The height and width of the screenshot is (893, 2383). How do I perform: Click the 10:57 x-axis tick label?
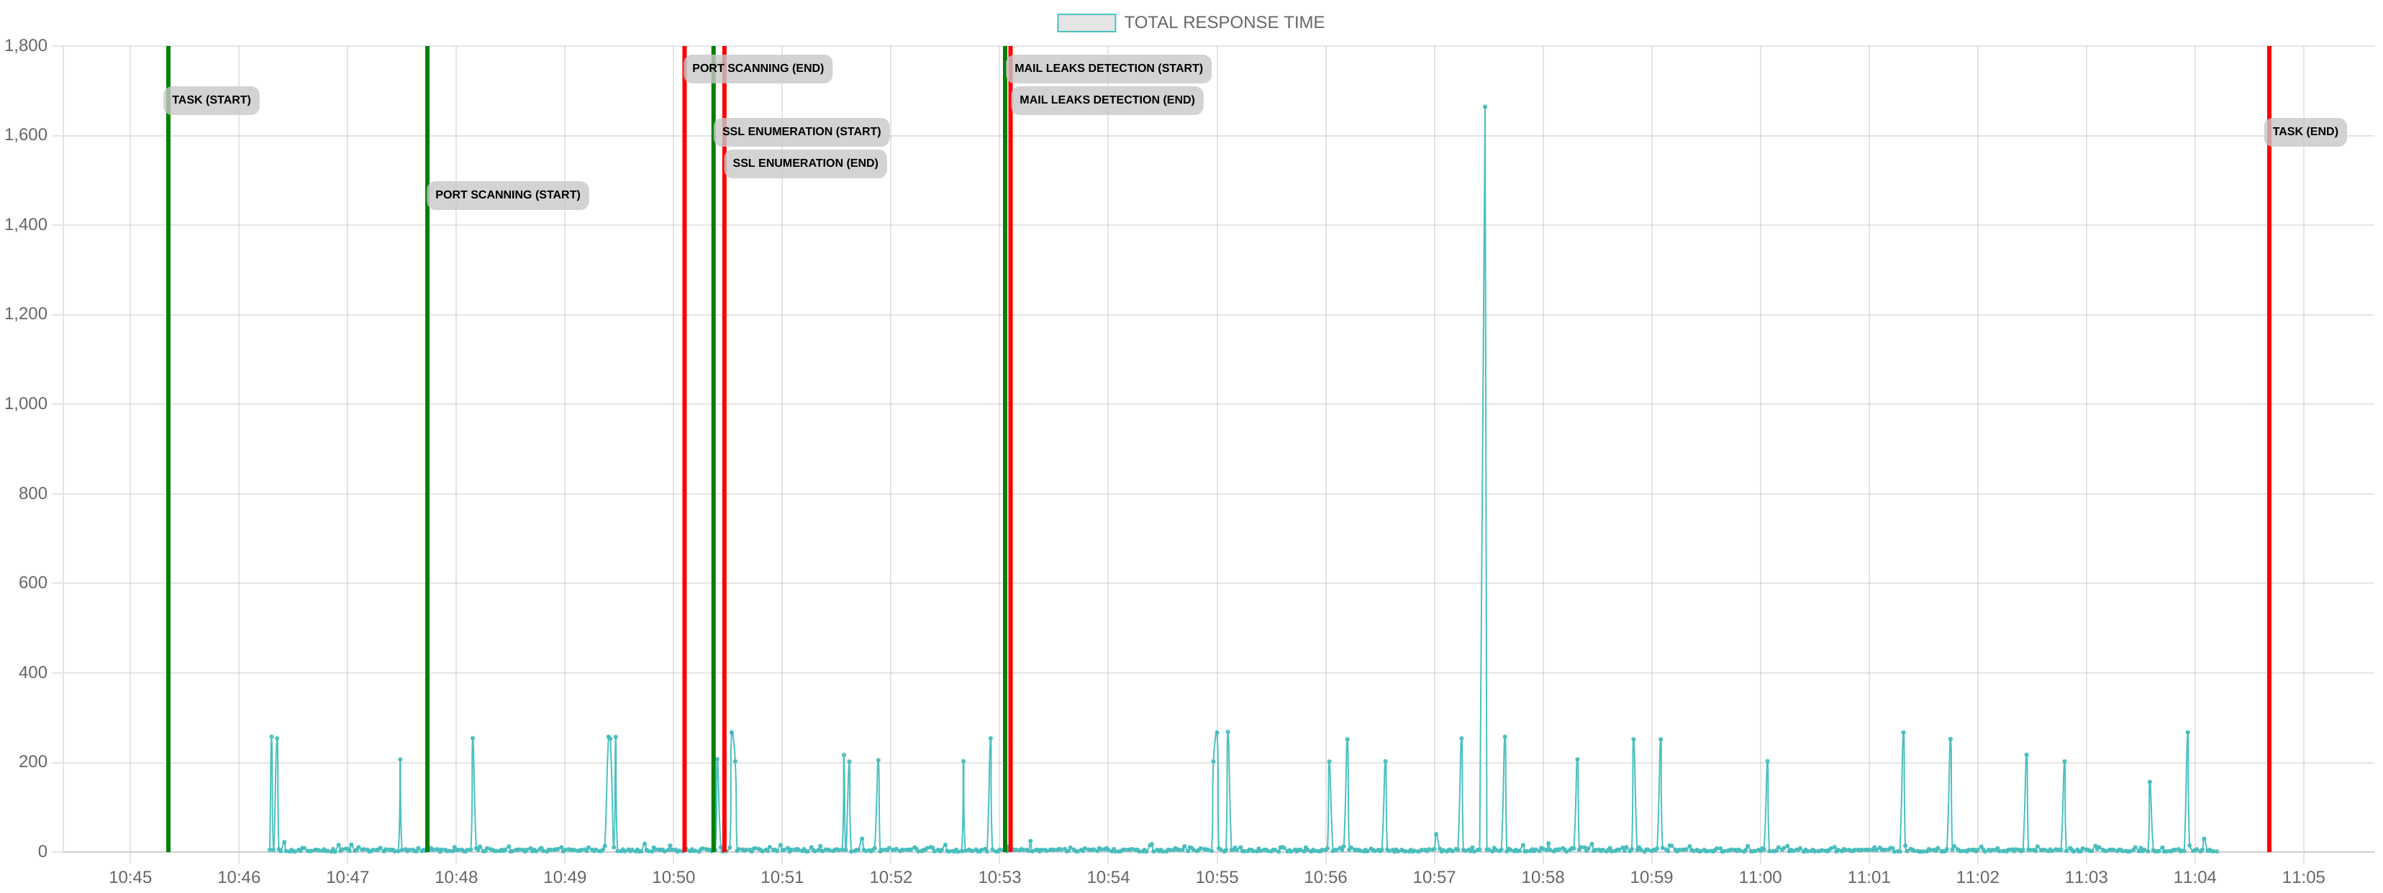click(x=1435, y=877)
